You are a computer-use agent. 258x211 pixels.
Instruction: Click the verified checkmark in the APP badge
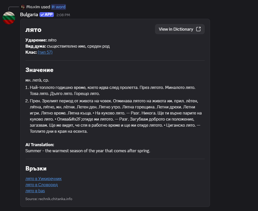click(x=42, y=15)
